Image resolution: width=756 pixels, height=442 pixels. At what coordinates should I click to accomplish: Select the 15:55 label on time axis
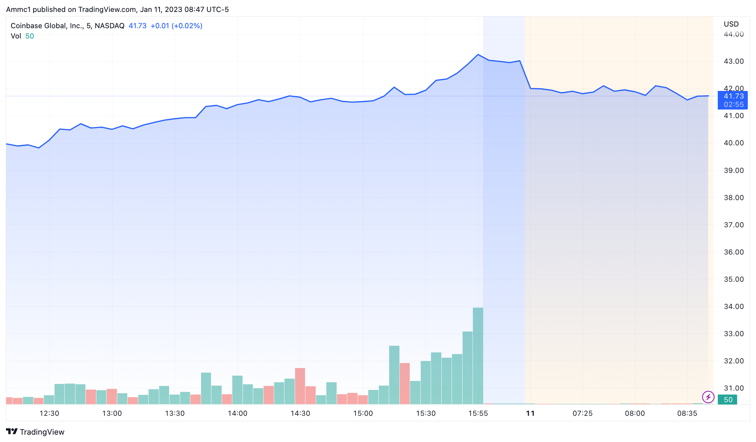[478, 413]
